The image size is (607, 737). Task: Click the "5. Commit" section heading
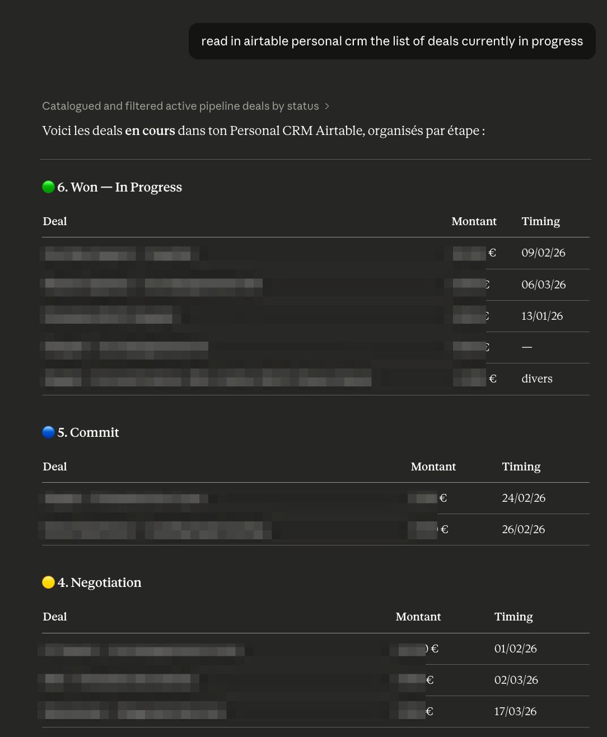(x=88, y=432)
